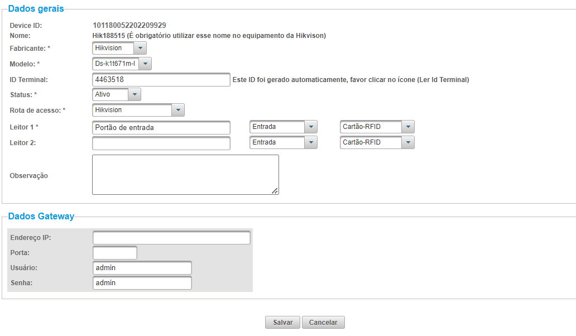The width and height of the screenshot is (576, 336).
Task: Focus the Usuário field in Dados Gateway
Action: tap(142, 268)
